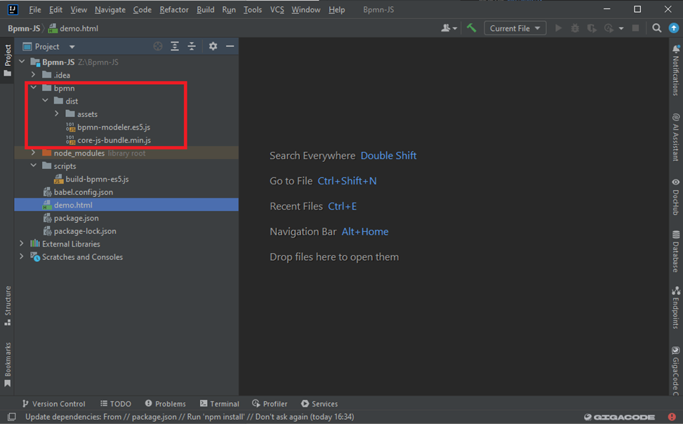Open the Tools menu
This screenshot has height=424, width=683.
pos(252,10)
